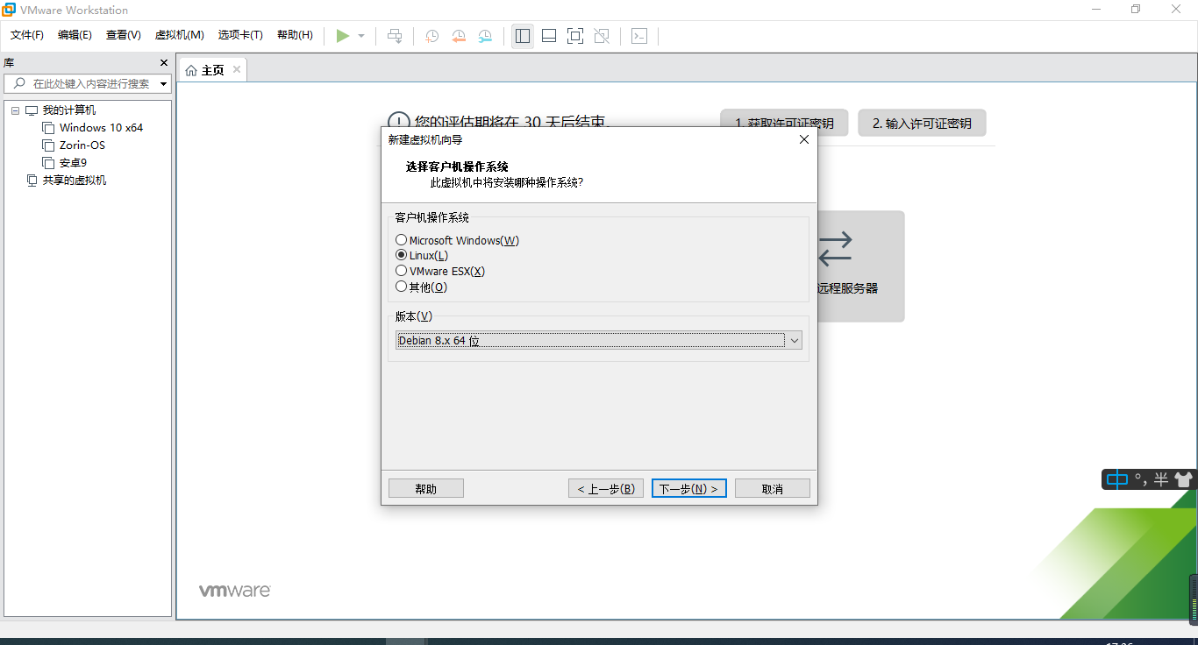1198x645 pixels.
Task: Click the take snapshot toolbar icon
Action: point(432,36)
